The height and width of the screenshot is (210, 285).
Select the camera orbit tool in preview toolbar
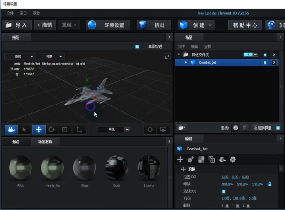[11, 130]
